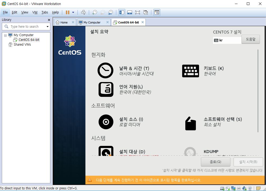
Task: Click the console view toolbar icon
Action: click(157, 12)
